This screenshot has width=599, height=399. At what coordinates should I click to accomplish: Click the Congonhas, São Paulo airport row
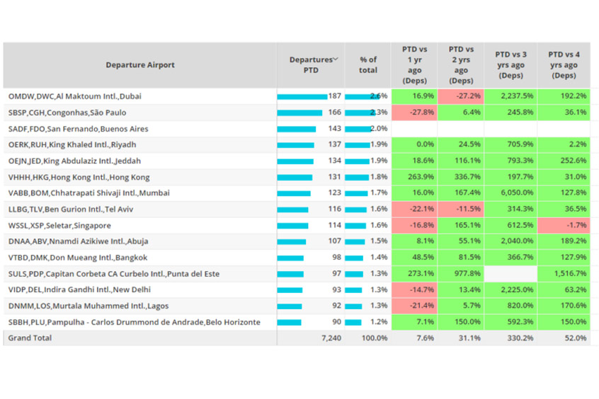click(77, 112)
